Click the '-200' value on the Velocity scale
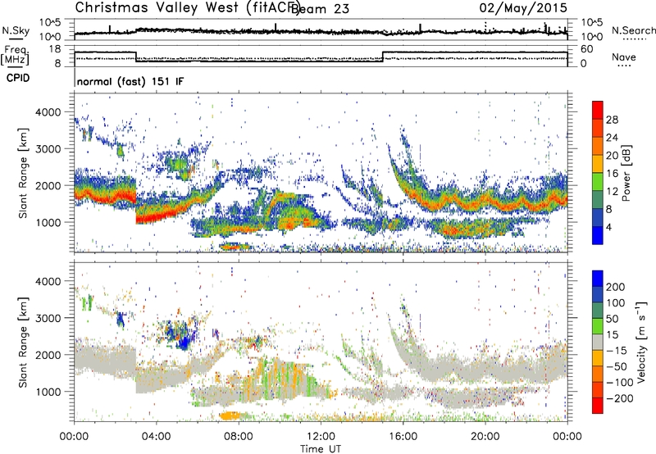The image size is (656, 454). point(620,398)
